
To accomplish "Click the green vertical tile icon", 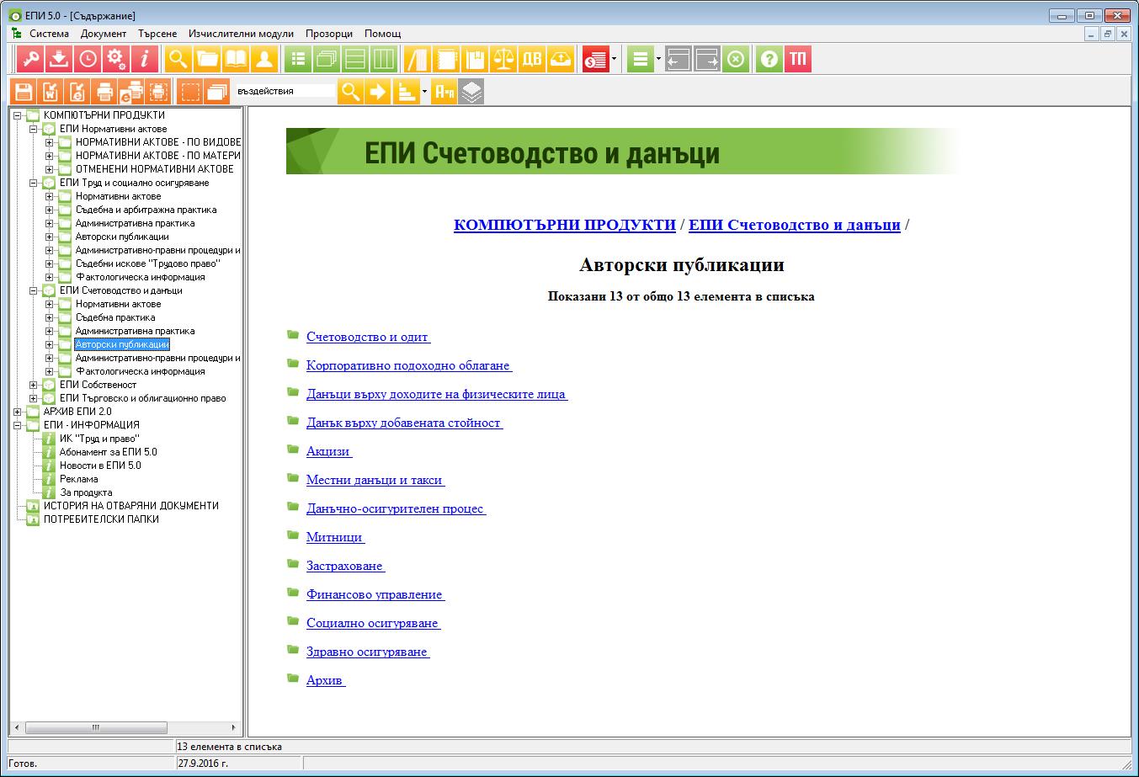I will (x=385, y=59).
